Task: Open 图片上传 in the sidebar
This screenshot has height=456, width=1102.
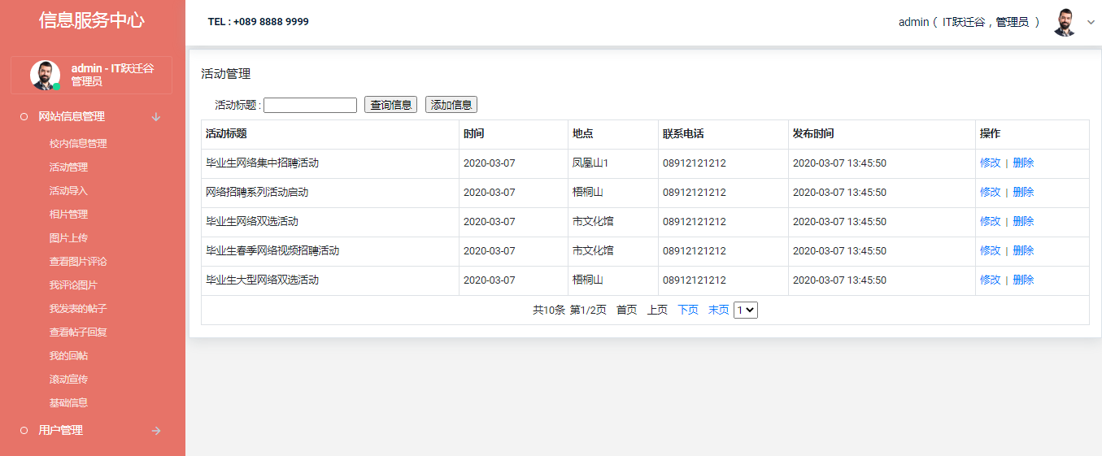Action: coord(68,238)
